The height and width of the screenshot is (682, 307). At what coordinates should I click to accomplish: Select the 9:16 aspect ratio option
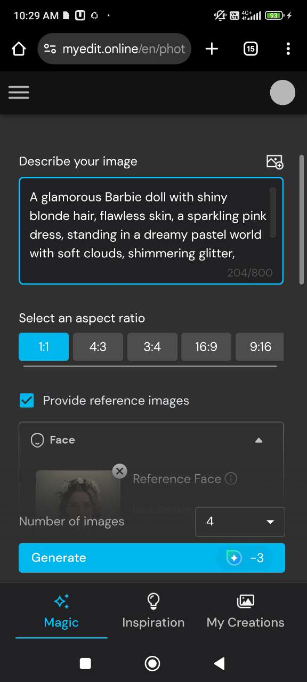pyautogui.click(x=260, y=346)
